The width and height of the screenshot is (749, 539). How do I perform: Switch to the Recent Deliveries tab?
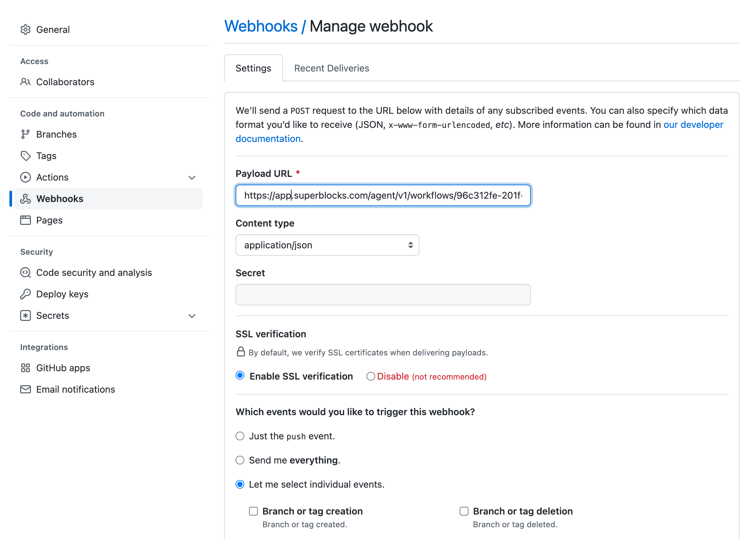tap(332, 68)
